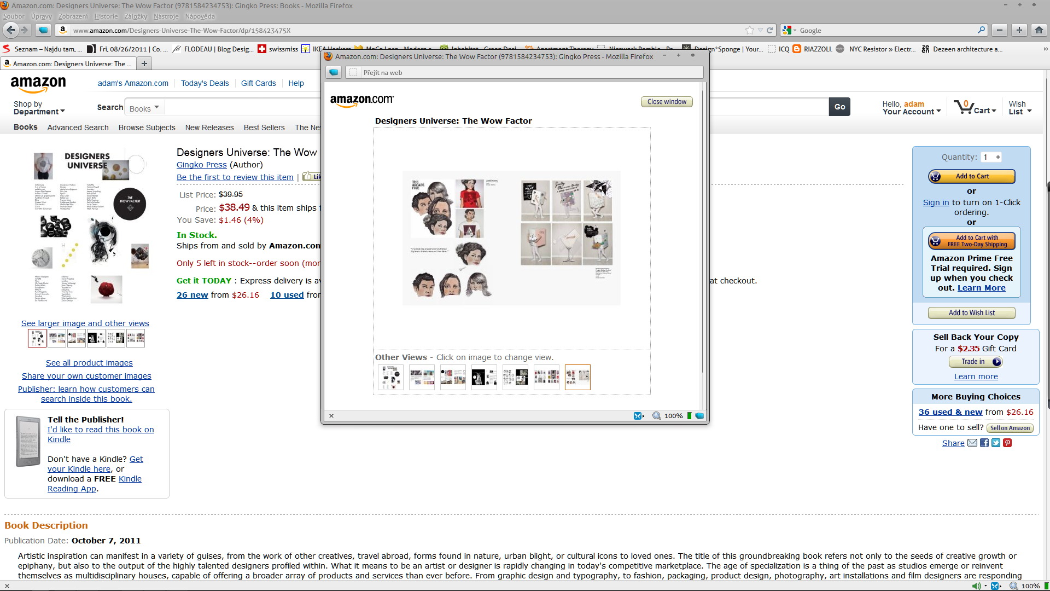Open the URL history dropdown arrow
Image resolution: width=1050 pixels, height=591 pixels.
(x=760, y=30)
